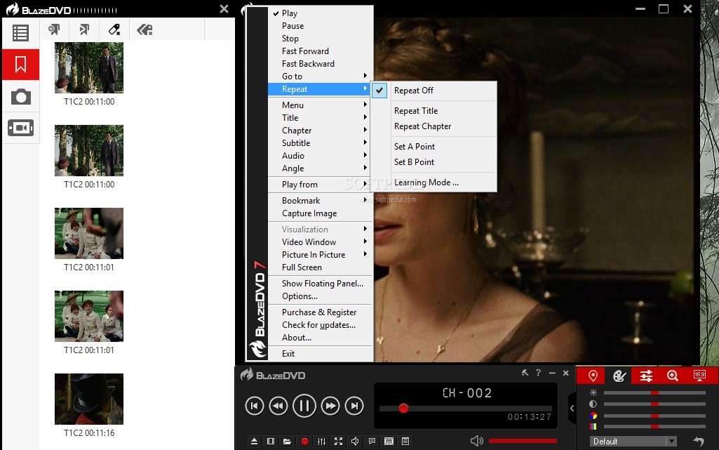Toggle full screen with the expand icon
Screen dimensions: 719x450
tap(338, 442)
